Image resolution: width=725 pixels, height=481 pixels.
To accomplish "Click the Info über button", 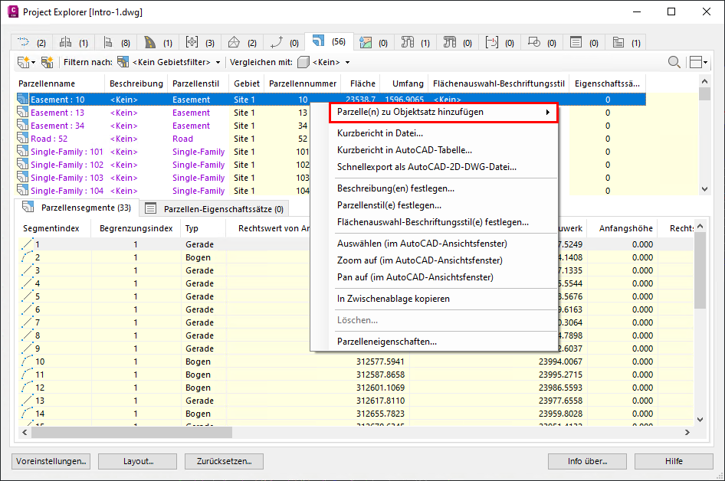I will 587,461.
